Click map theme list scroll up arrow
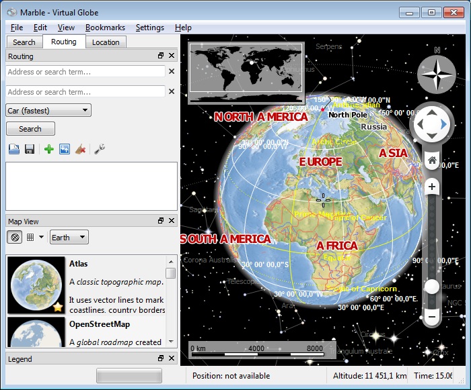This screenshot has height=390, width=471. tap(171, 261)
